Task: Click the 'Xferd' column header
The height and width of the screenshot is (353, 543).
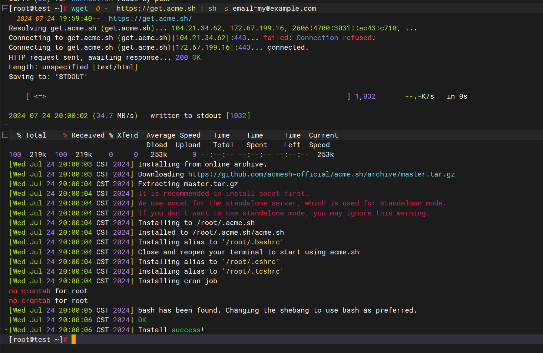Action: [128, 135]
